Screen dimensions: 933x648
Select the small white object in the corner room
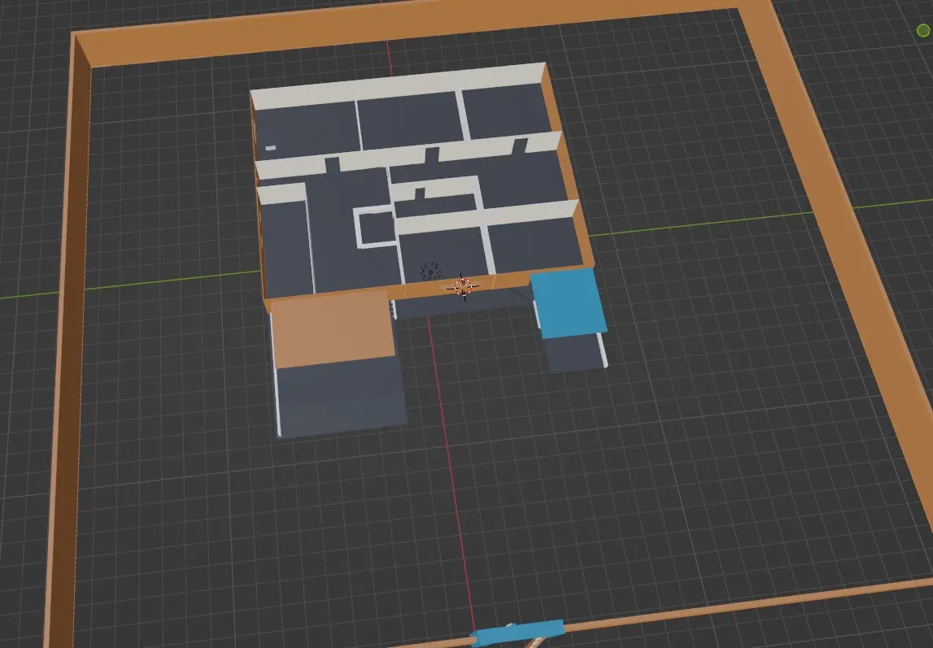point(271,147)
